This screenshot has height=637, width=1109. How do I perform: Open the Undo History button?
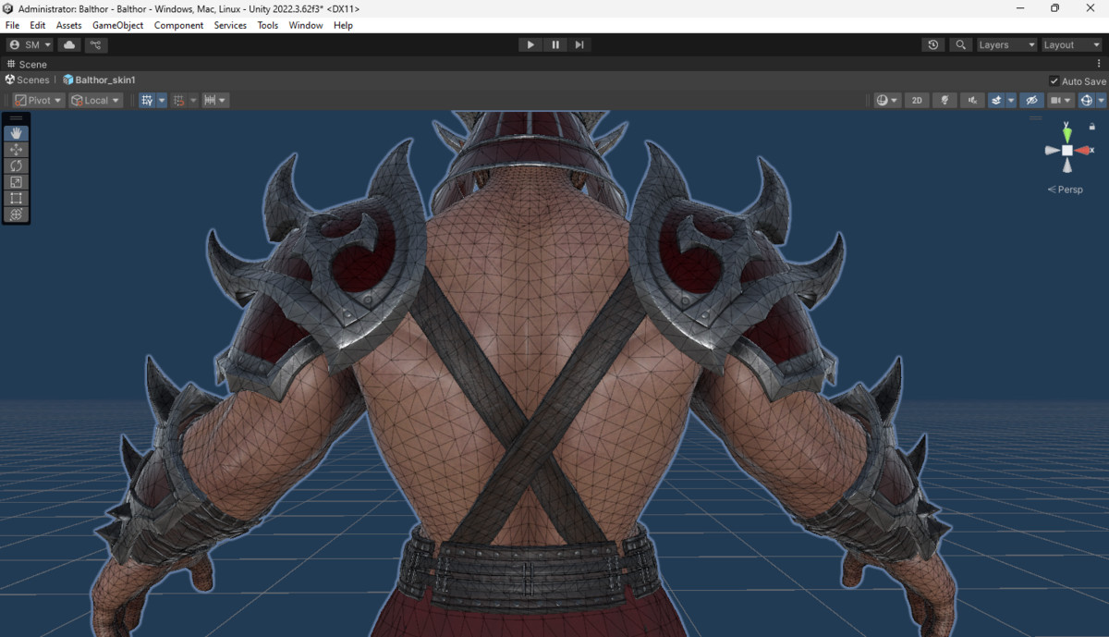pos(933,44)
